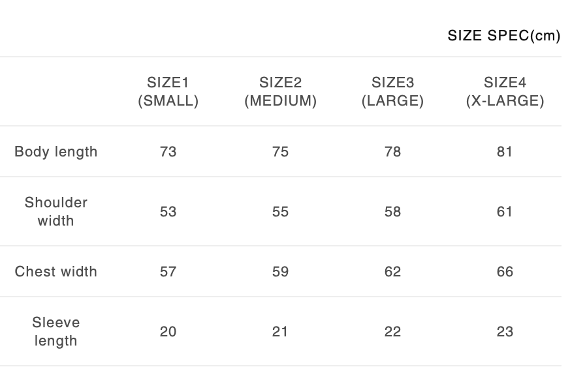Select the SIZE2 (MEDIUM) column header

[x=281, y=92]
